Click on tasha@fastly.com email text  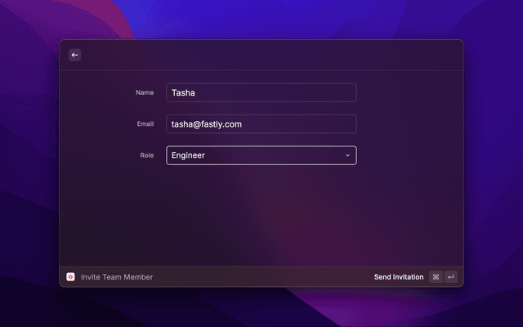(x=206, y=124)
